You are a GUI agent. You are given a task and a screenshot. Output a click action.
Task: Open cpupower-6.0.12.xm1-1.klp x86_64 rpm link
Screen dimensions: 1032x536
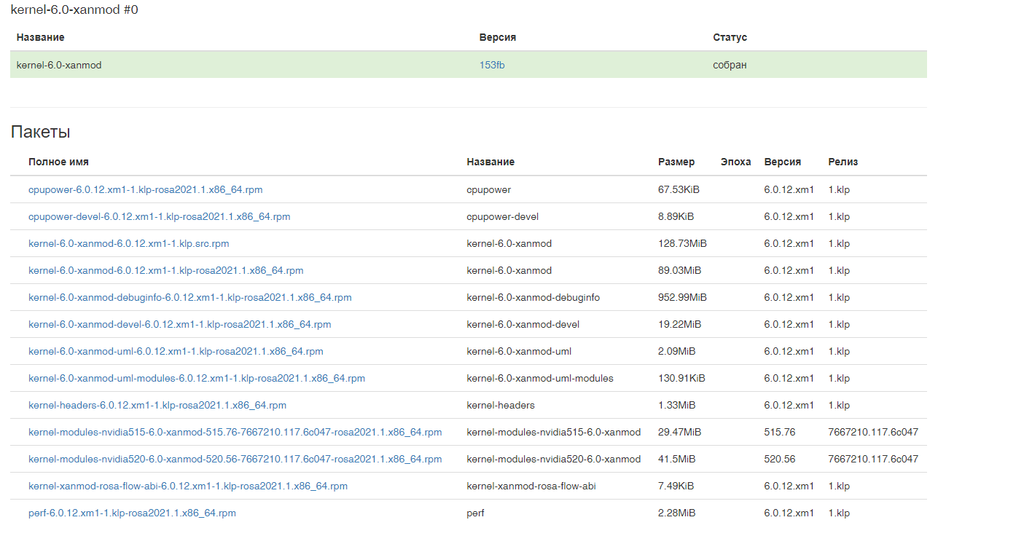coord(145,189)
